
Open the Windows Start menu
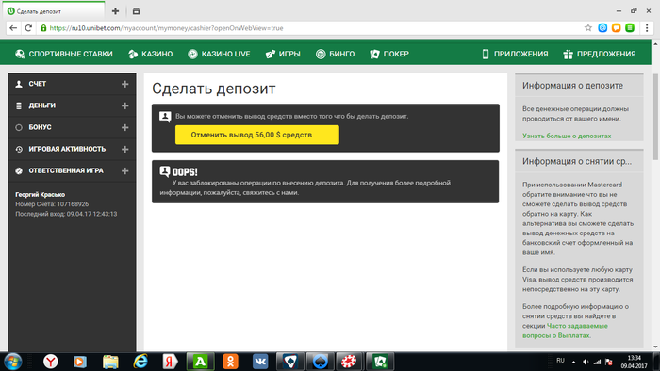12,362
